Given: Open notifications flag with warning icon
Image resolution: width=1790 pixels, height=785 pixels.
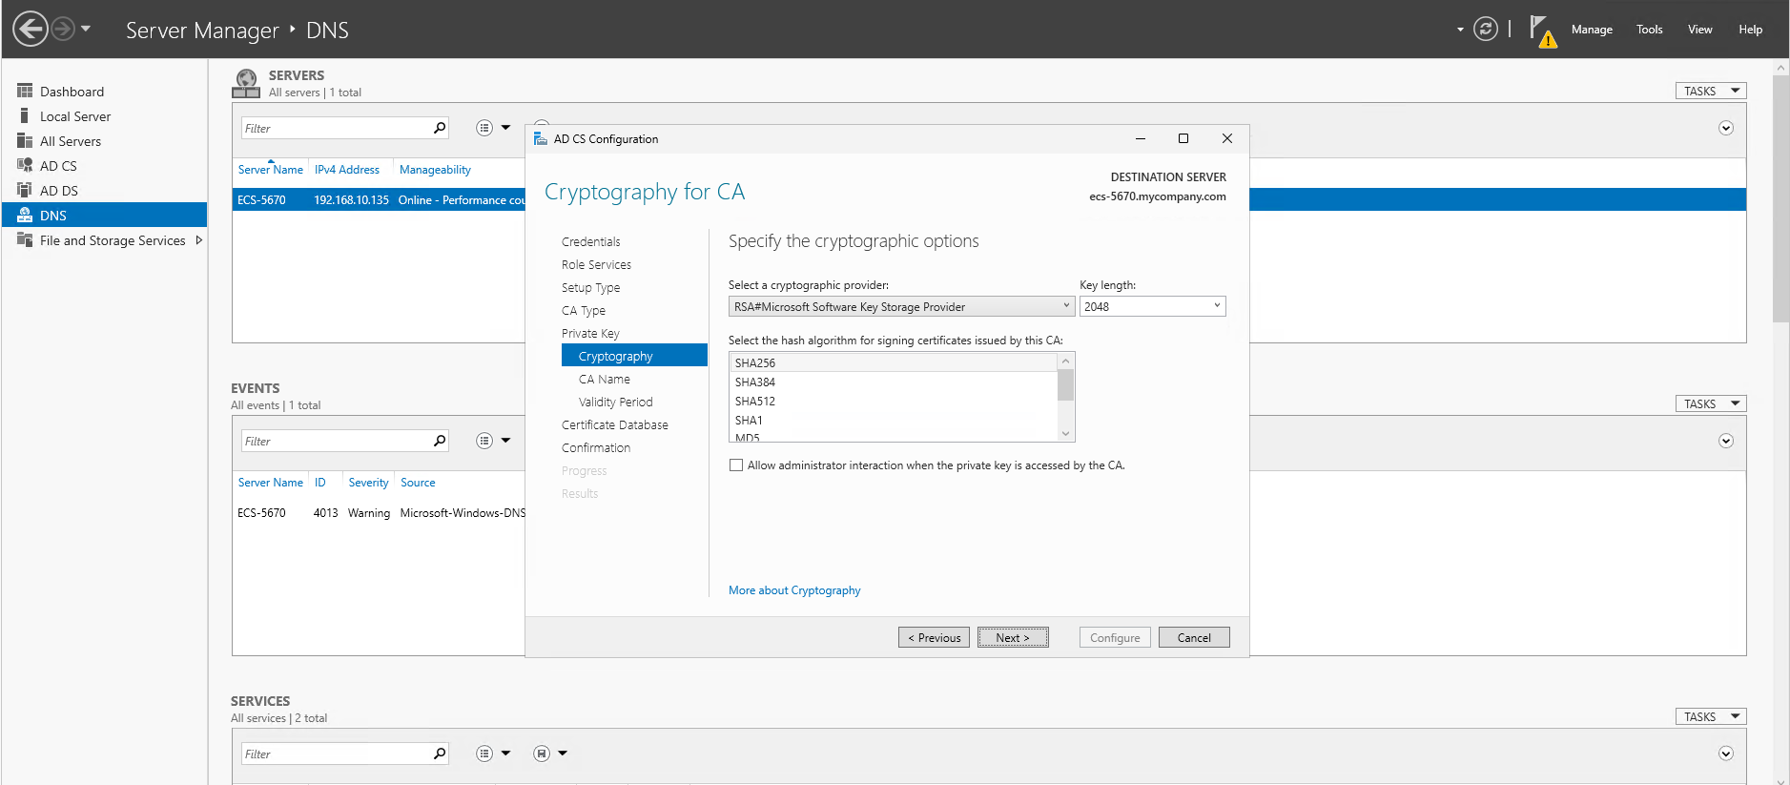Looking at the screenshot, I should [1541, 31].
